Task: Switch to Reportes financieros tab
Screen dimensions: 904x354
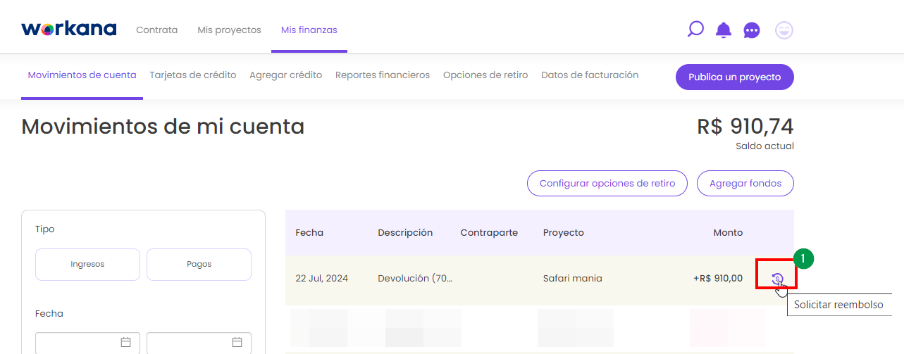Action: 382,75
